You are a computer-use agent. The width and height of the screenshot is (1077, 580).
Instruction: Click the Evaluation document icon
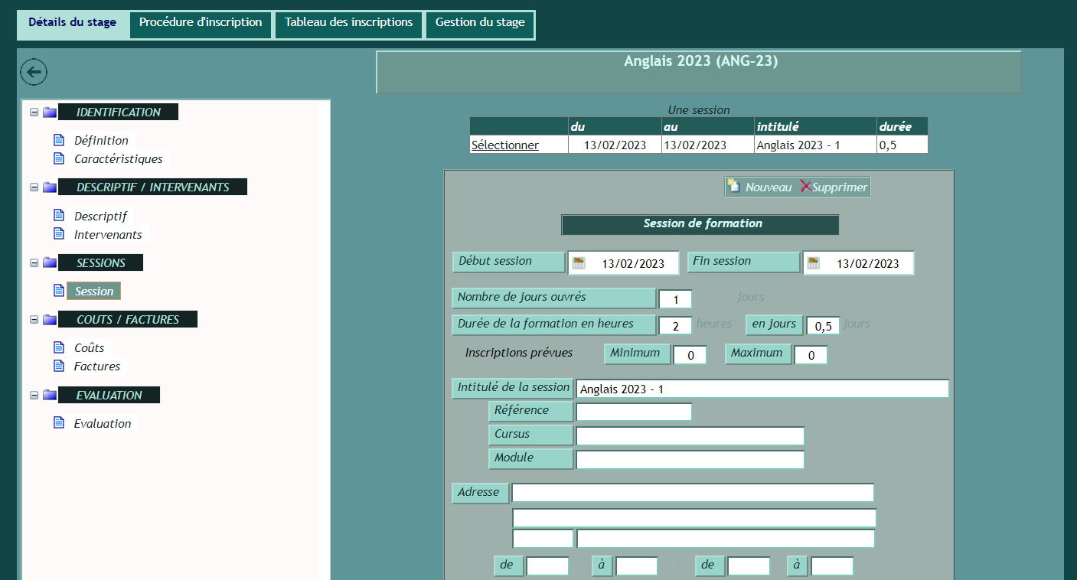59,423
